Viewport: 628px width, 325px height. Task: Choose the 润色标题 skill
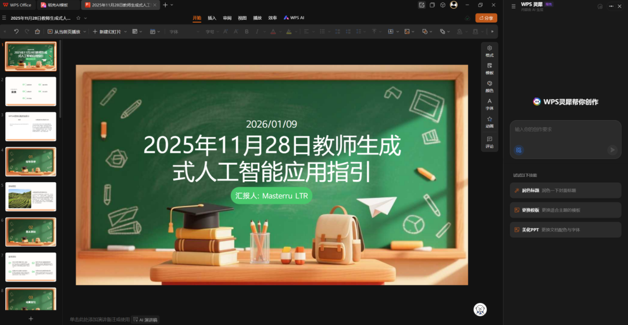(x=565, y=190)
